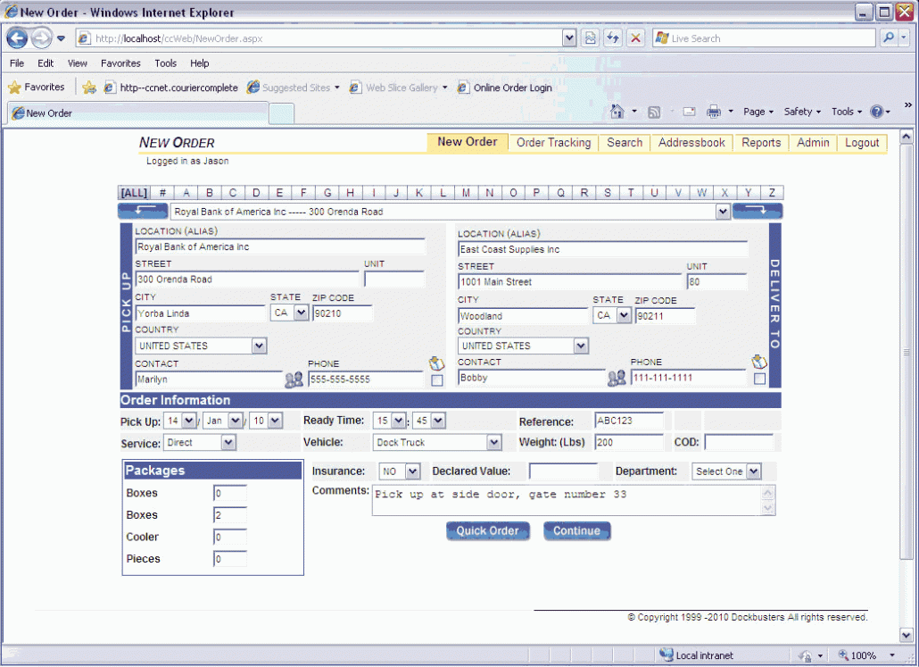Click the pickup contact addressbook people icon
This screenshot has width=919, height=667.
(x=294, y=380)
